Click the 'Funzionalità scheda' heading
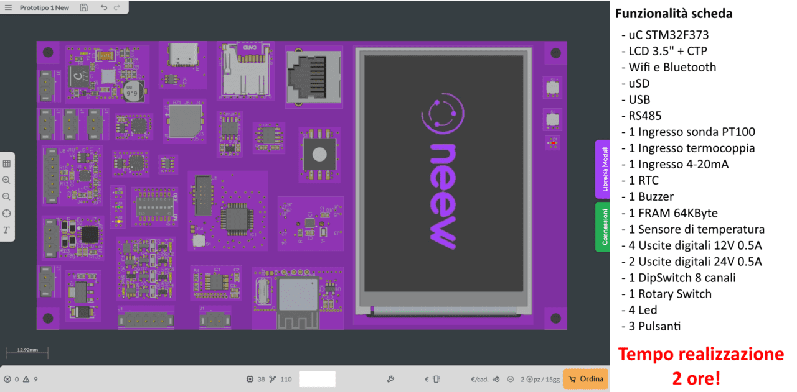Viewport: 797px width, 392px height. click(674, 13)
